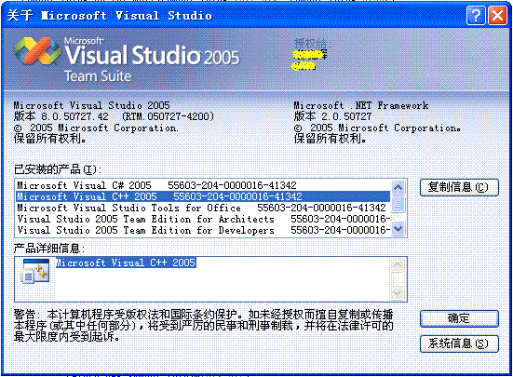
Task: Click the product list scroll down arrow
Action: click(x=398, y=229)
